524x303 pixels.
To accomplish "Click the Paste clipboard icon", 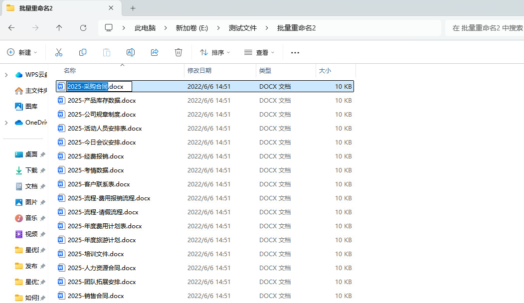I will coord(107,52).
